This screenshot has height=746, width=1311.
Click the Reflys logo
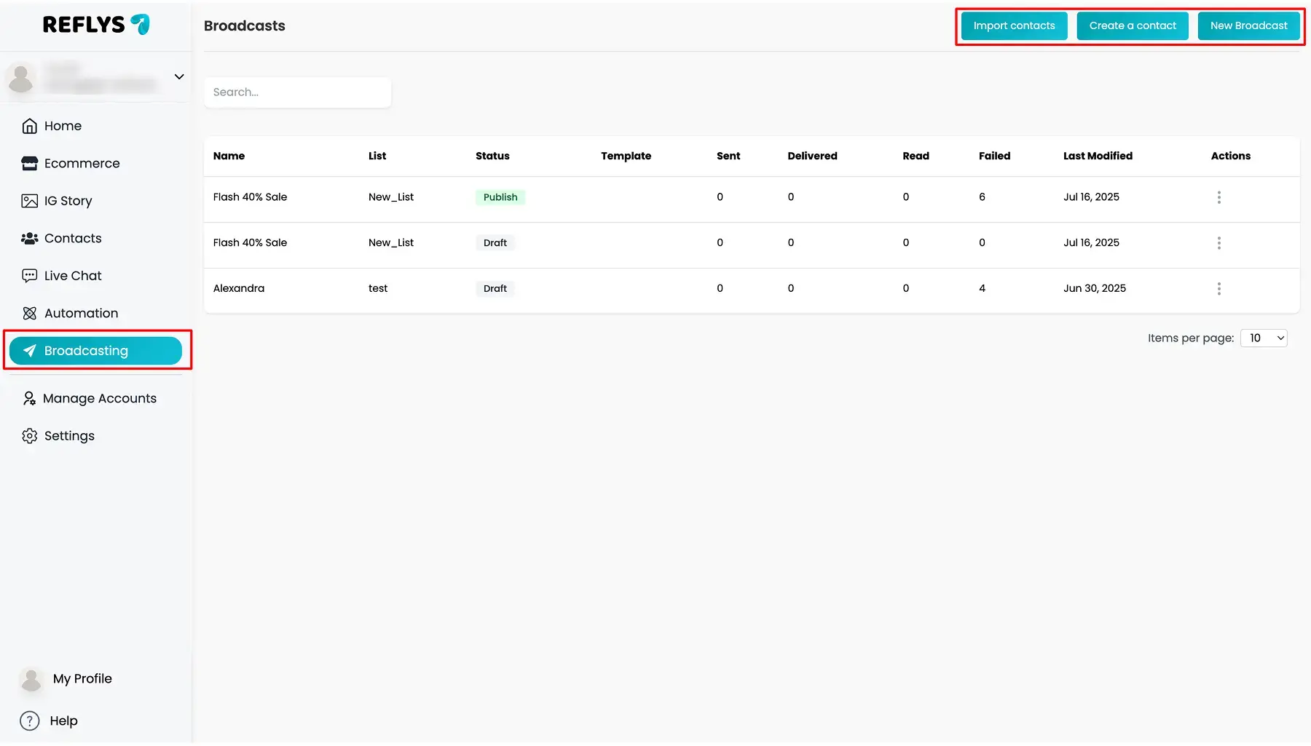coord(96,25)
